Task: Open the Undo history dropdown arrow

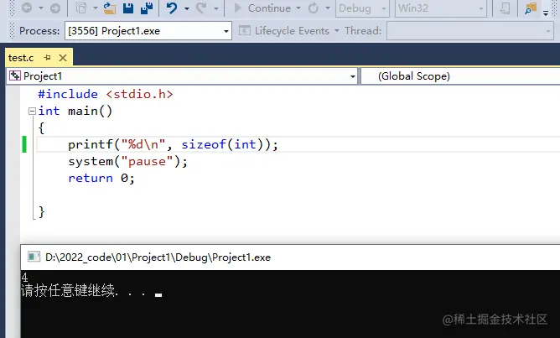Action: point(187,8)
